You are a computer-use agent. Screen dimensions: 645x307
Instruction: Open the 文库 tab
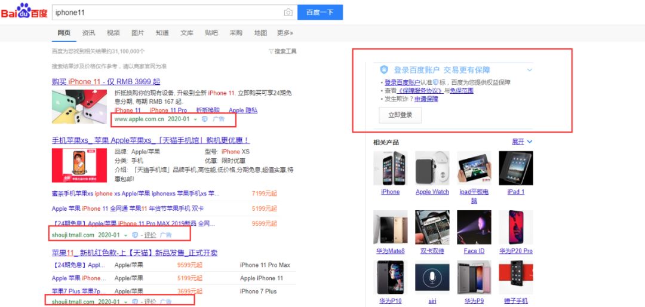click(187, 33)
